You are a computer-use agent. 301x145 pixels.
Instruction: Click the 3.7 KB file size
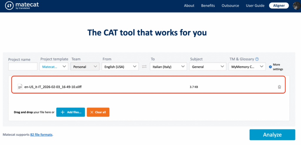click(194, 87)
